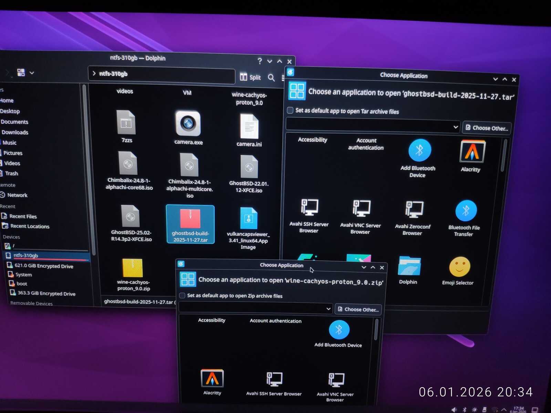Open Documents place in sidebar
The height and width of the screenshot is (413, 551).
[14, 122]
